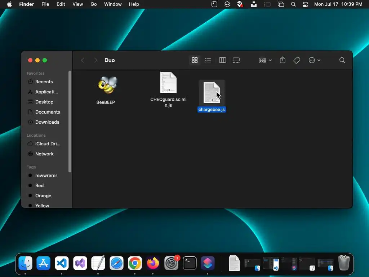Open the Apple menu
Image resolution: width=369 pixels, height=277 pixels.
pyautogui.click(x=9, y=4)
